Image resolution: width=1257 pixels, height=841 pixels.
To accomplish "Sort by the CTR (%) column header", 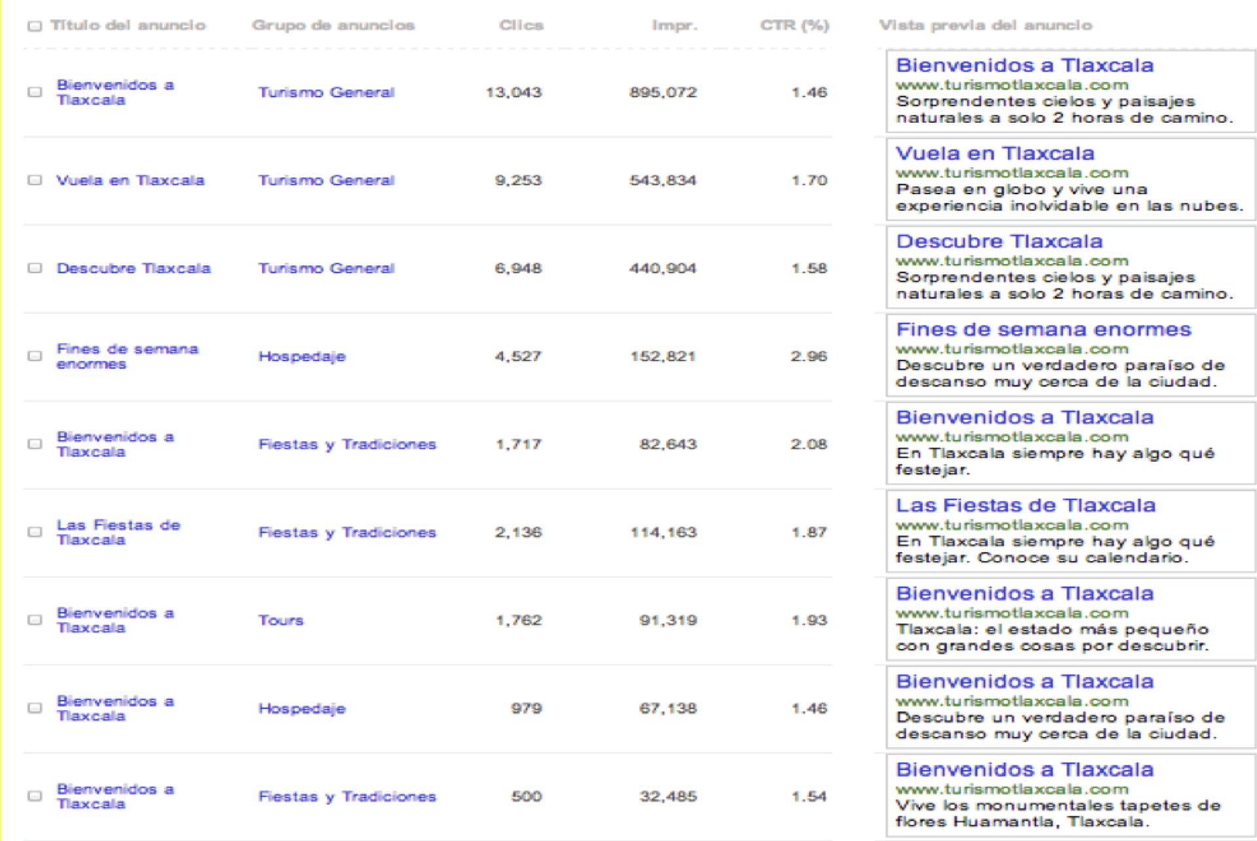I will (795, 26).
